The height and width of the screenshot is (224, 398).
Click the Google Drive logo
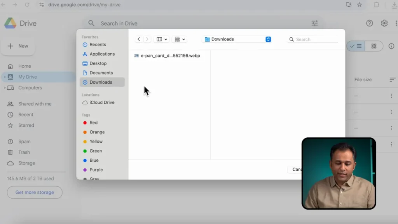(x=10, y=23)
